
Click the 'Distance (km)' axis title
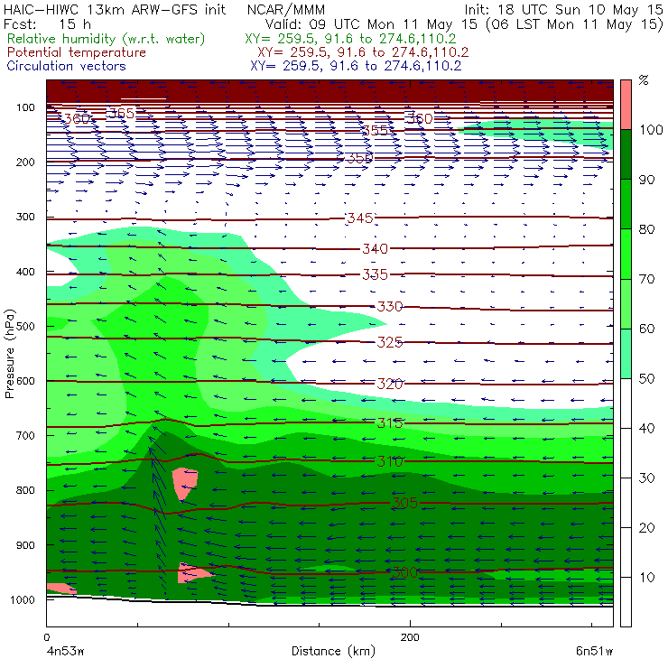pyautogui.click(x=334, y=652)
